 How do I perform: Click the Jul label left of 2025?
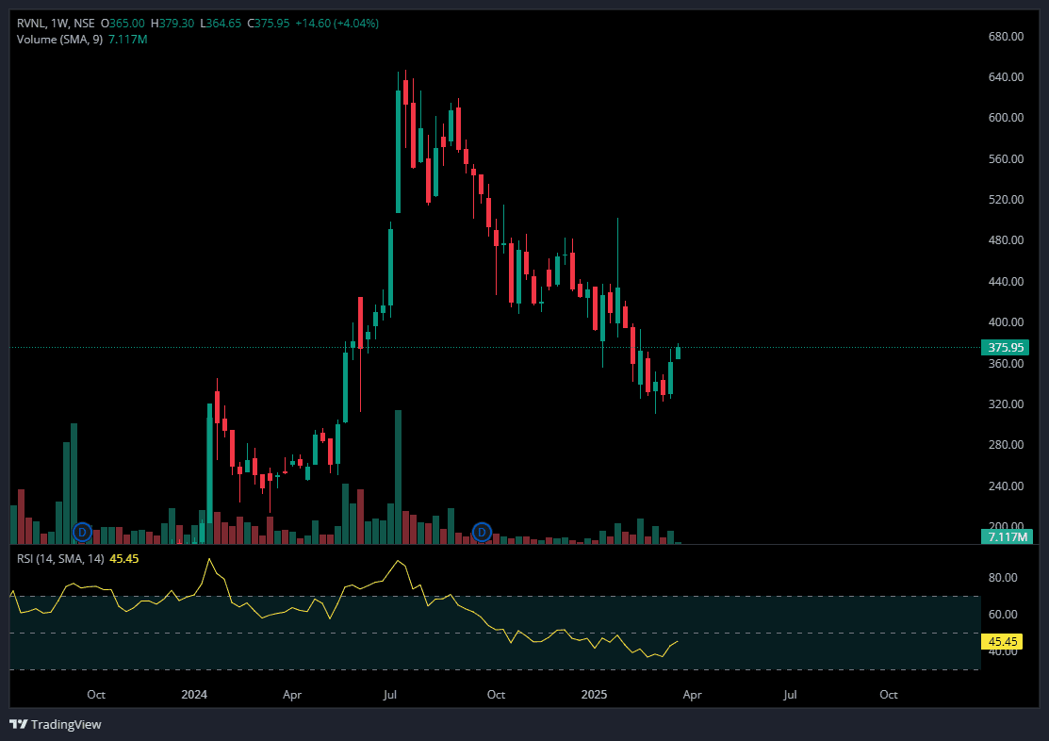coord(390,695)
